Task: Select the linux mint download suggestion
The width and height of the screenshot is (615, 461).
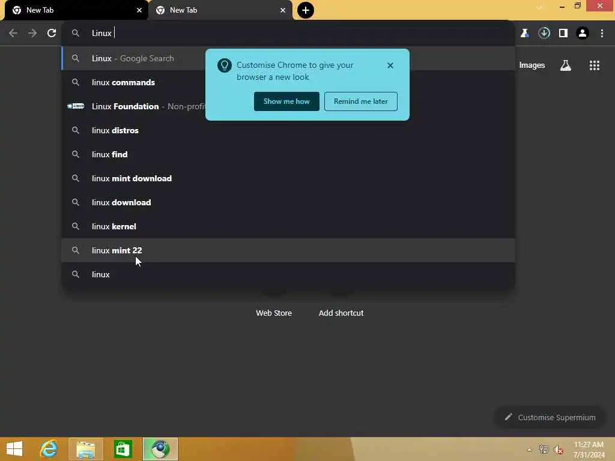Action: click(x=288, y=178)
